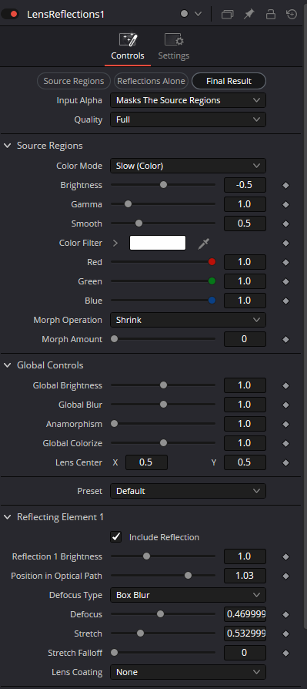The height and width of the screenshot is (689, 307).
Task: Add keyframe for Anamorphism
Action: [286, 425]
